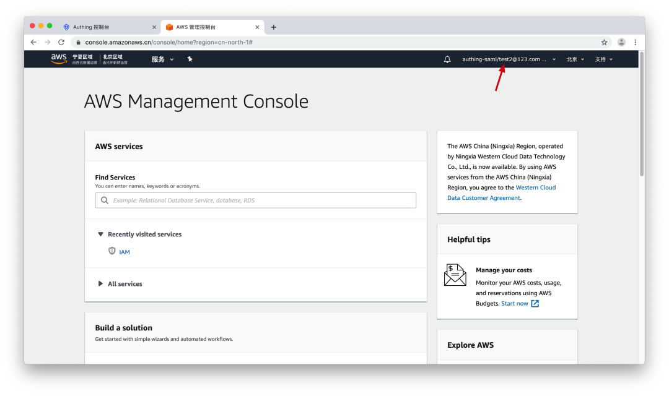Switch to the Authing 控制台 tab
Viewport: 669px width, 396px height.
(x=109, y=27)
